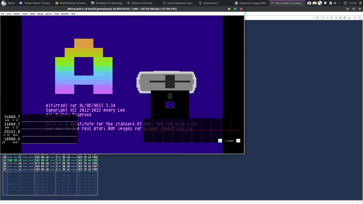
Task: Click the screenshot camera tray icon
Action: (309, 3)
